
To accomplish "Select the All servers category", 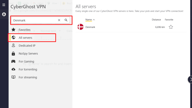I will tap(25, 38).
